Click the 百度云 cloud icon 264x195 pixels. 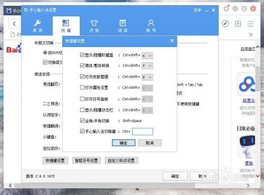[247, 84]
